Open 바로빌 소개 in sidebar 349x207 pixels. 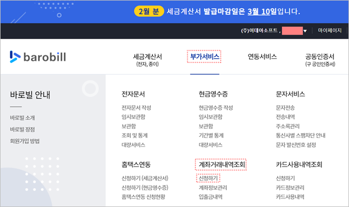click(x=23, y=118)
